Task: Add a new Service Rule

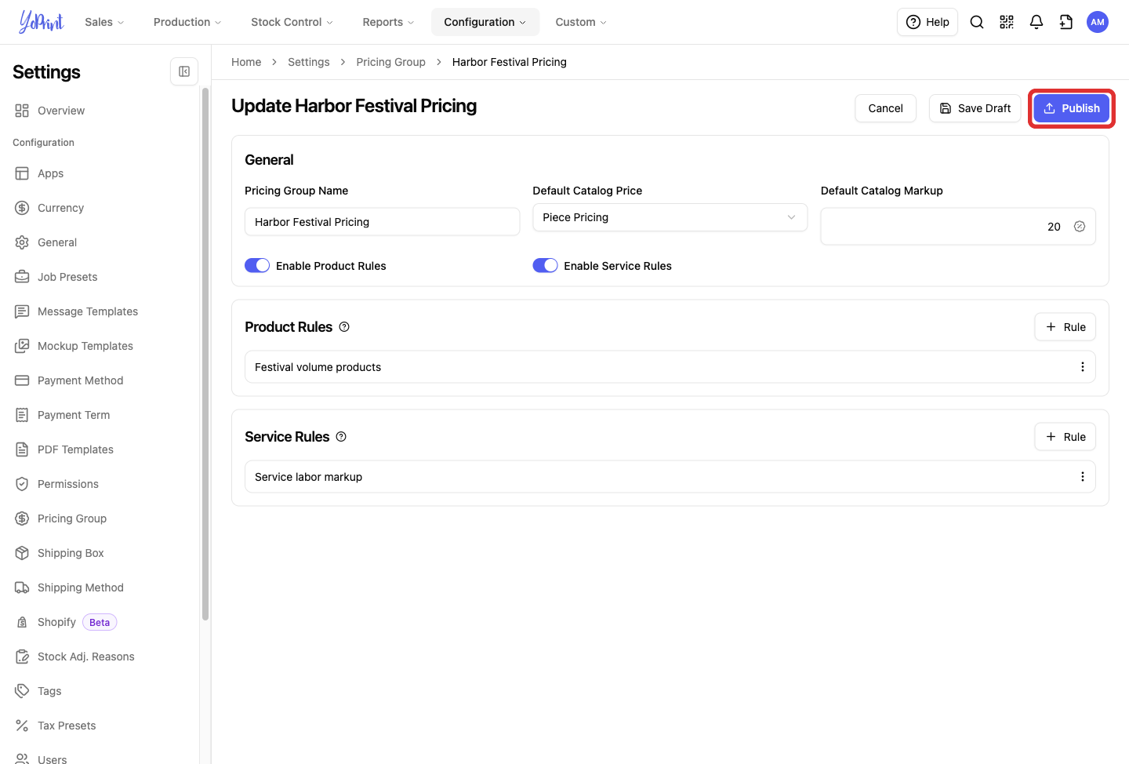Action: click(x=1065, y=437)
